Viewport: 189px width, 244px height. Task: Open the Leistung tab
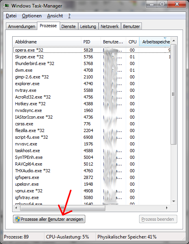point(88,26)
